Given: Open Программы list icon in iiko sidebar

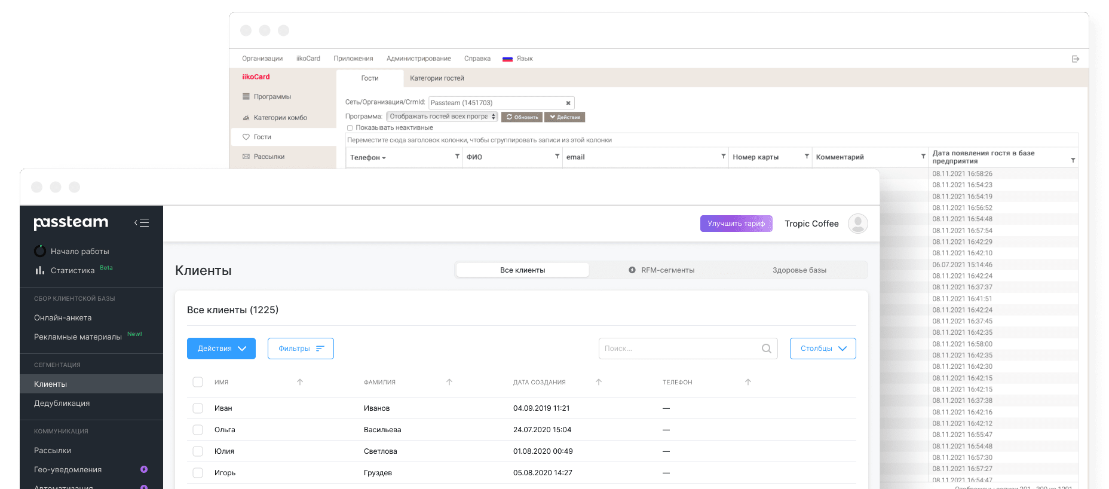Looking at the screenshot, I should [246, 96].
